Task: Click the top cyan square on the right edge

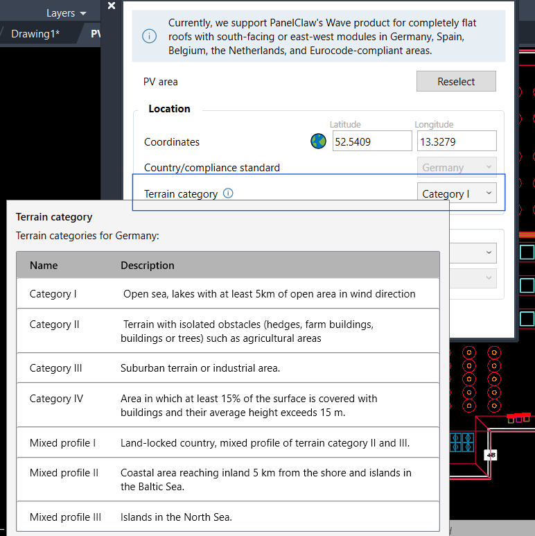Action: point(527,252)
